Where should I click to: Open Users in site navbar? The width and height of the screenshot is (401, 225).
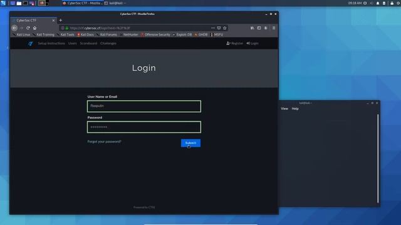pyautogui.click(x=73, y=43)
